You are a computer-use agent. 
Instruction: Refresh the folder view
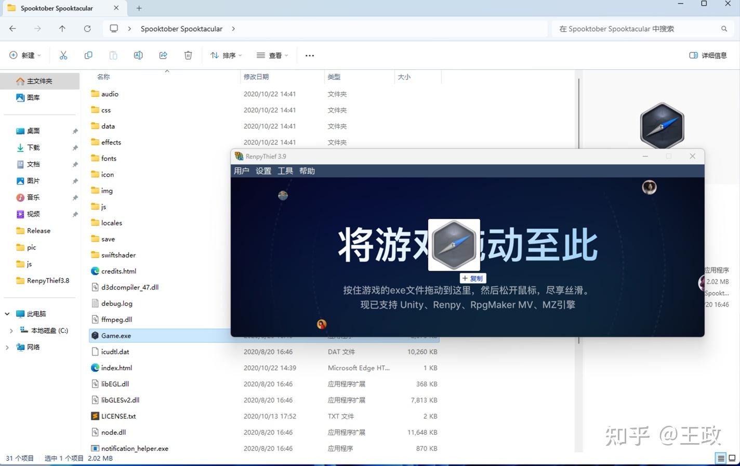[x=87, y=29]
